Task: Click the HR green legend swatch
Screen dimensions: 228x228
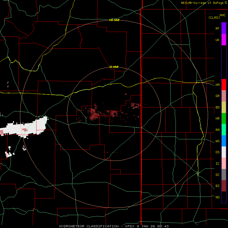Action: 224,119
